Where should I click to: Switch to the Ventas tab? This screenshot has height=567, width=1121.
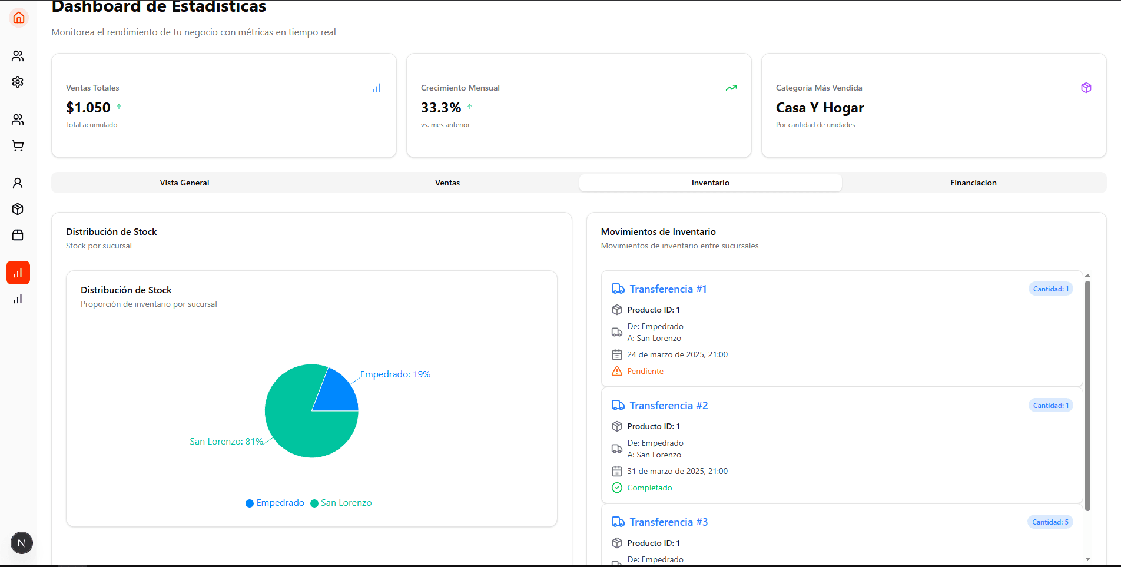click(447, 183)
